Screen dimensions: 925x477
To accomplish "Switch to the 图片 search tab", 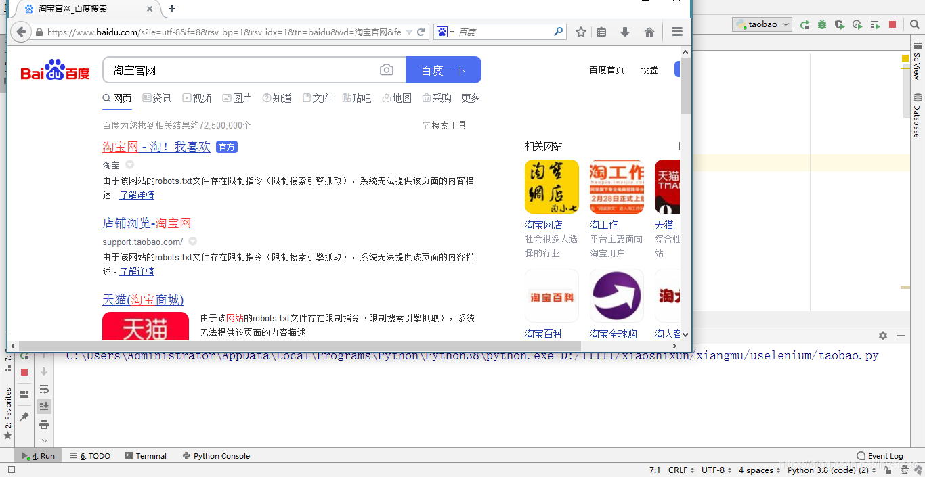I will (x=237, y=98).
